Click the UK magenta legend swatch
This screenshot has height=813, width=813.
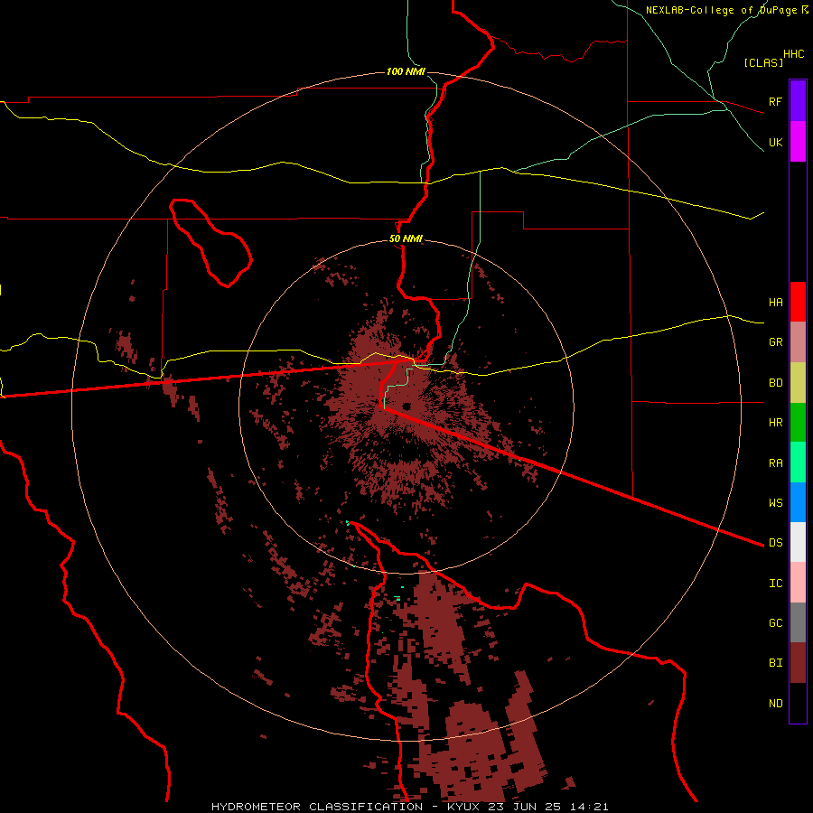[x=798, y=142]
